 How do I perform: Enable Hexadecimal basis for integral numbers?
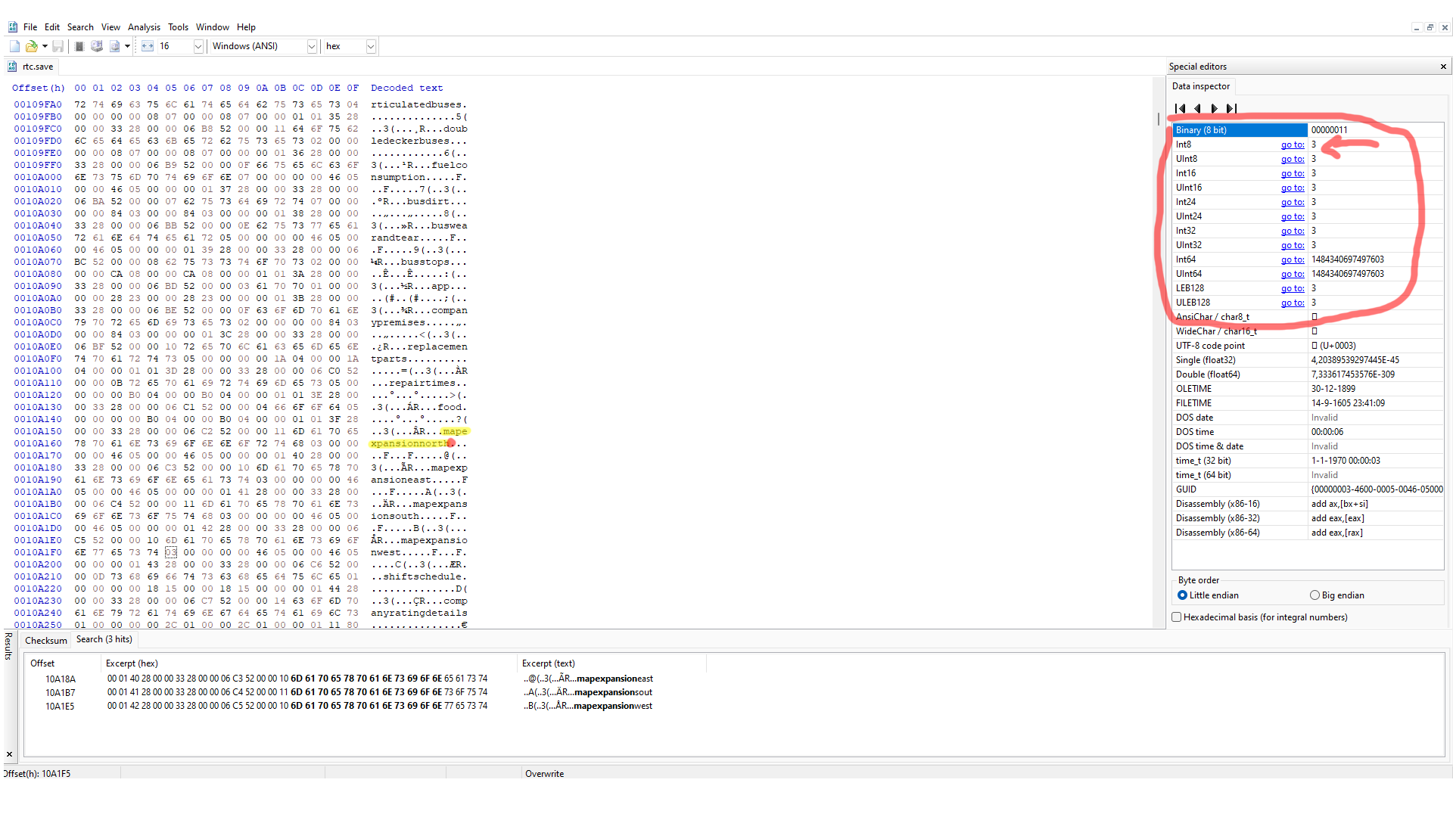pyautogui.click(x=1177, y=617)
